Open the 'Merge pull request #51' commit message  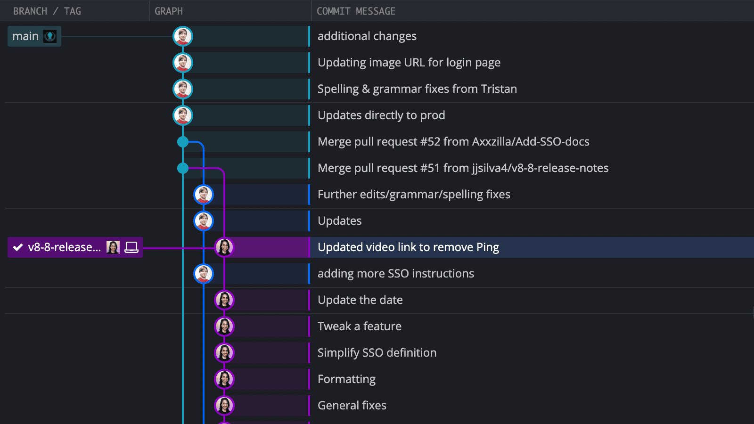click(x=463, y=168)
